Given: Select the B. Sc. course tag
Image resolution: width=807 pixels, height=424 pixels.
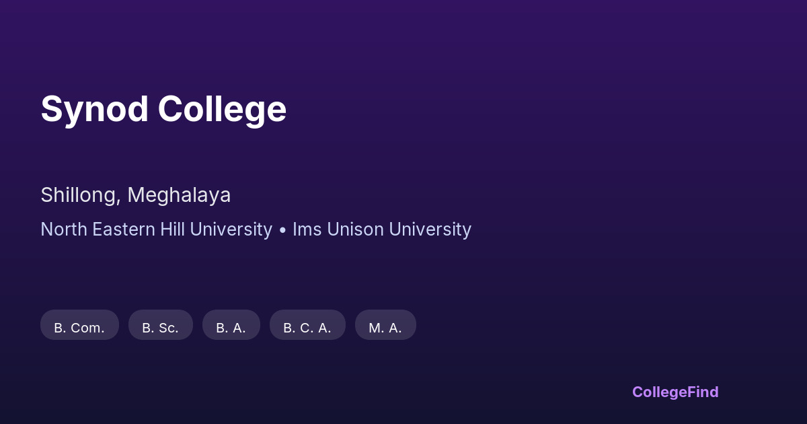Looking at the screenshot, I should click(160, 327).
